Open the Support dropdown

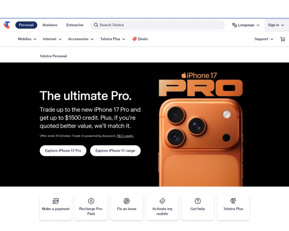264,39
